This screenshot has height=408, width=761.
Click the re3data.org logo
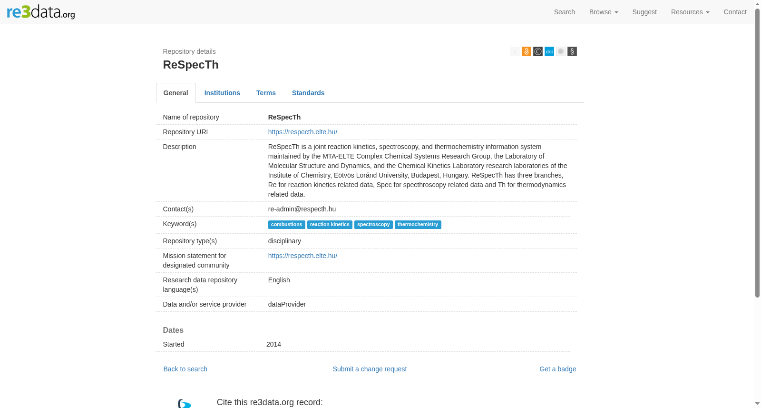click(41, 11)
